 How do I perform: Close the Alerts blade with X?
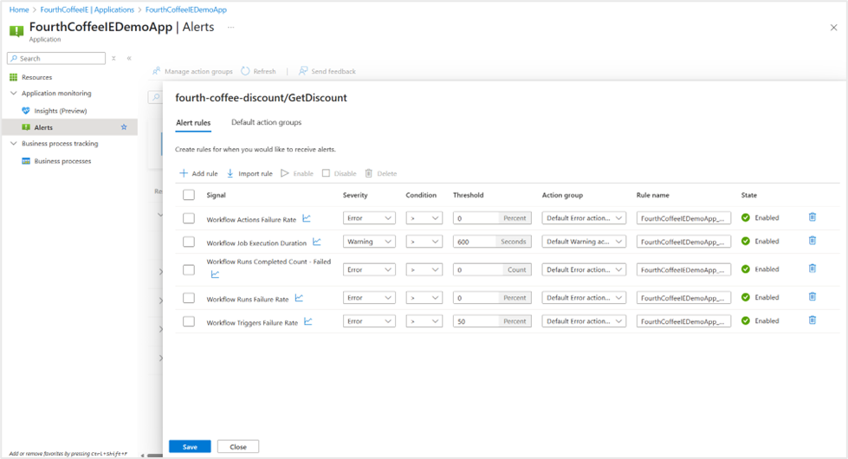point(833,28)
